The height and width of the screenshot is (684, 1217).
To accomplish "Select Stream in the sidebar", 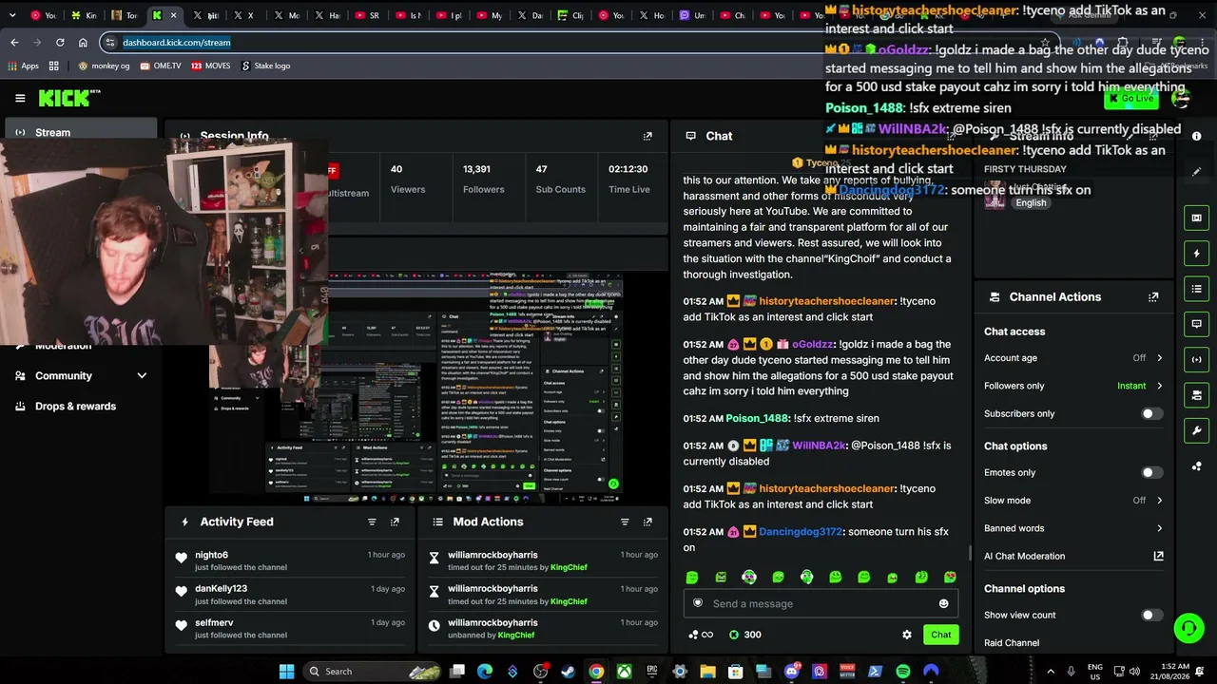I will 80,132.
